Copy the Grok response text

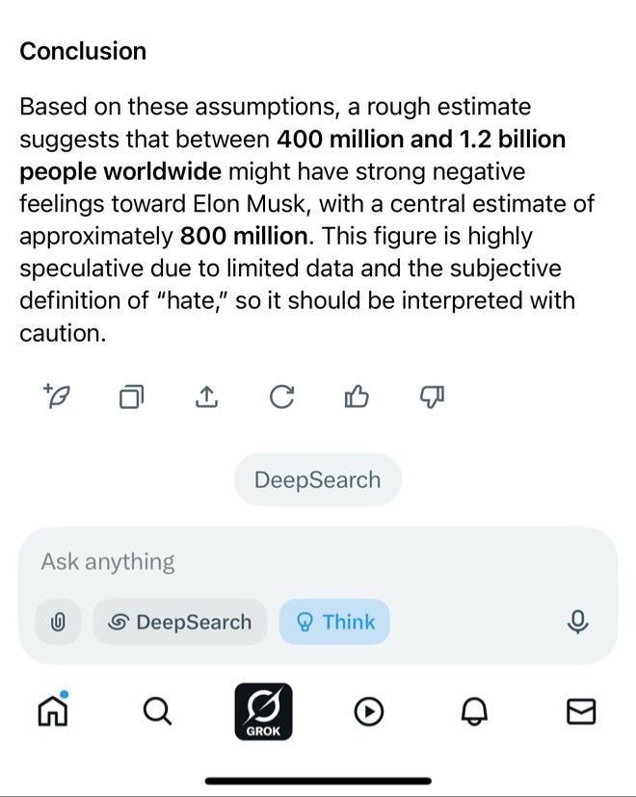131,397
